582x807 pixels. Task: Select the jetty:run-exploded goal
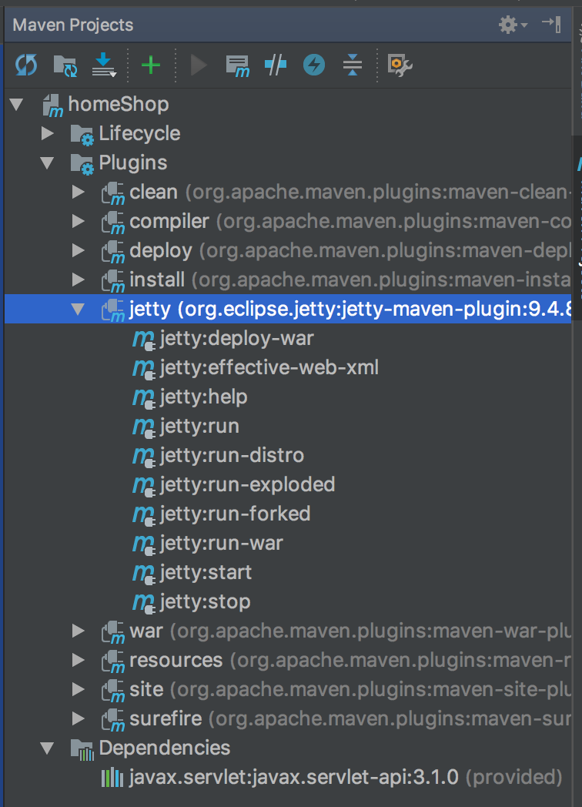(x=248, y=485)
